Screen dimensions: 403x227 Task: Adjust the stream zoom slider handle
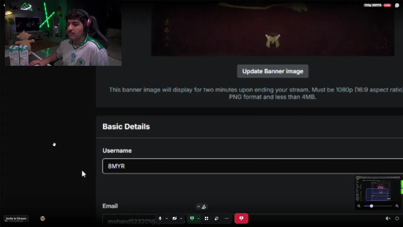pyautogui.click(x=372, y=206)
